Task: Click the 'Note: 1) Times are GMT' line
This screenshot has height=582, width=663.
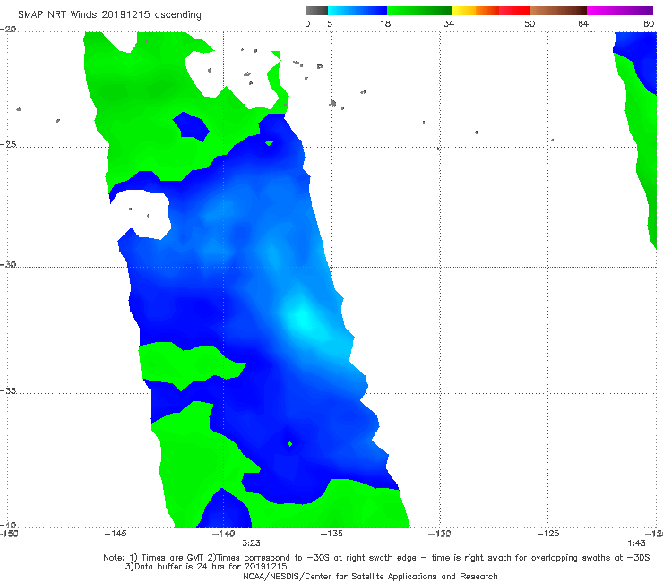Action: coord(376,558)
